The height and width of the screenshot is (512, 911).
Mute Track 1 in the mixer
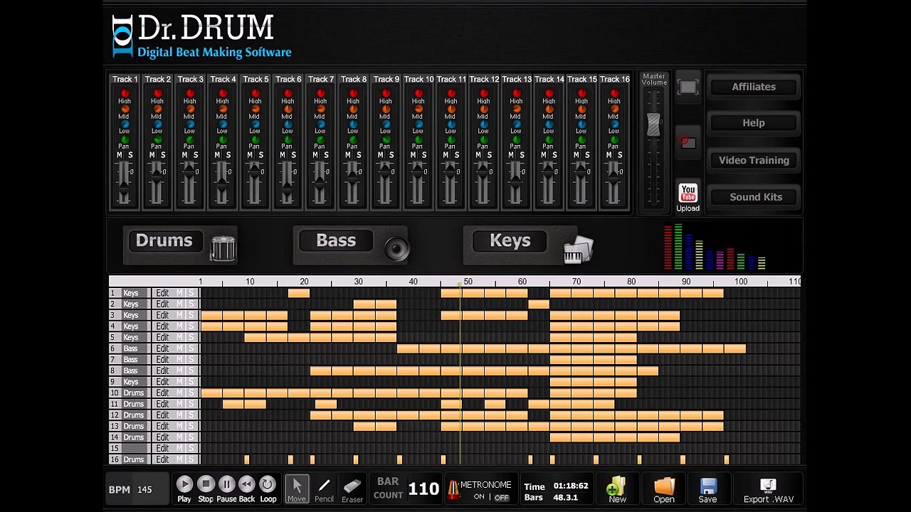pos(120,155)
